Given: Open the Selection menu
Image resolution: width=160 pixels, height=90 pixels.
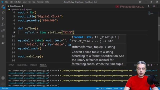Looking at the screenshot, I should pyautogui.click(x=18, y=2).
